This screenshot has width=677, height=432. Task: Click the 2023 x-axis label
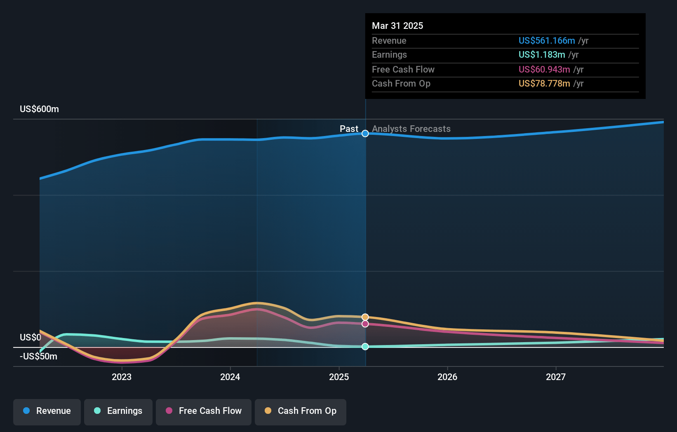[x=122, y=377]
